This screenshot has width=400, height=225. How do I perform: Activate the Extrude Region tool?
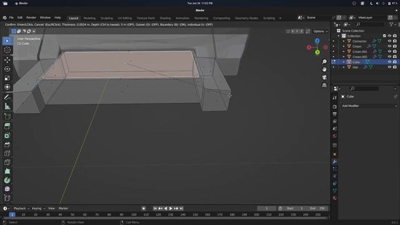pyautogui.click(x=7, y=126)
